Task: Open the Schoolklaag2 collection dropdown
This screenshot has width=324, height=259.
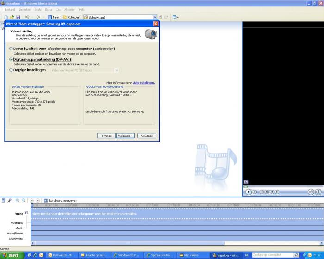Action: (x=155, y=17)
